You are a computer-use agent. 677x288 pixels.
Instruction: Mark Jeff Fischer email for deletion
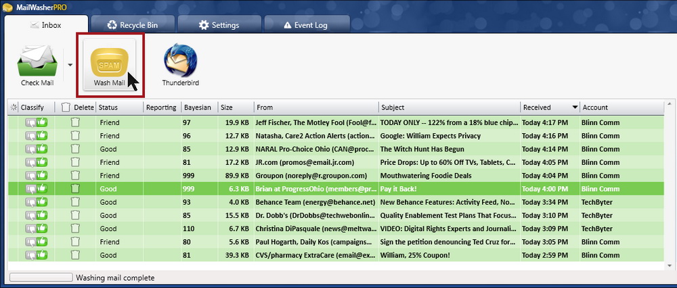tap(76, 123)
